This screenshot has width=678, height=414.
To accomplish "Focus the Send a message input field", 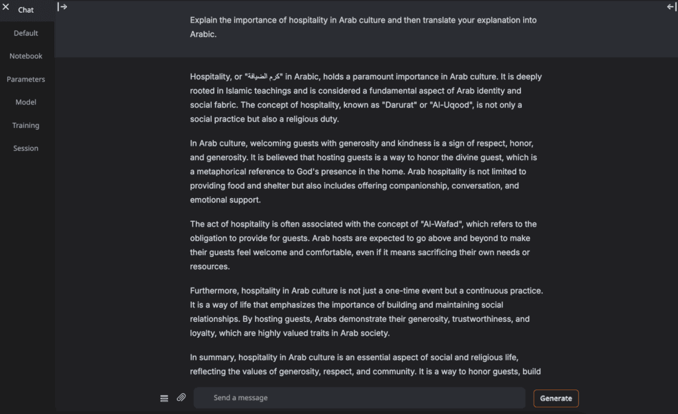I will click(360, 398).
